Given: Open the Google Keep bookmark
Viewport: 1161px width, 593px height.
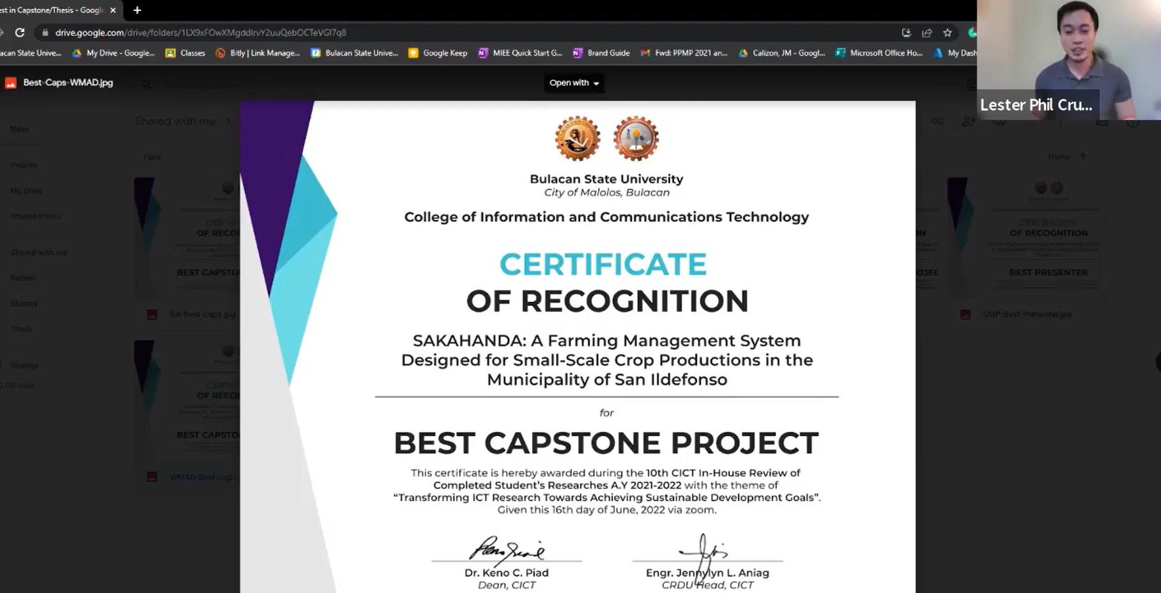Looking at the screenshot, I should coord(438,53).
